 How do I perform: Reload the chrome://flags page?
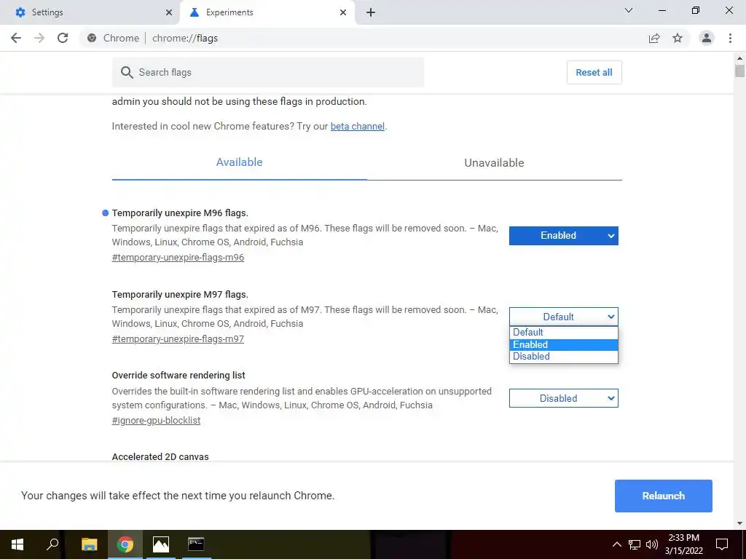pyautogui.click(x=63, y=38)
